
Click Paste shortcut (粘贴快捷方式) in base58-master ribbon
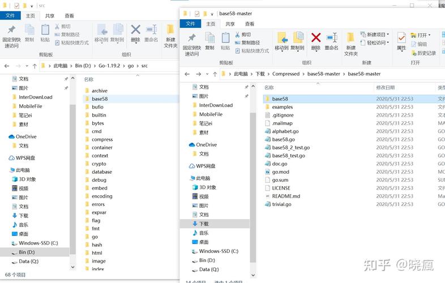click(252, 51)
